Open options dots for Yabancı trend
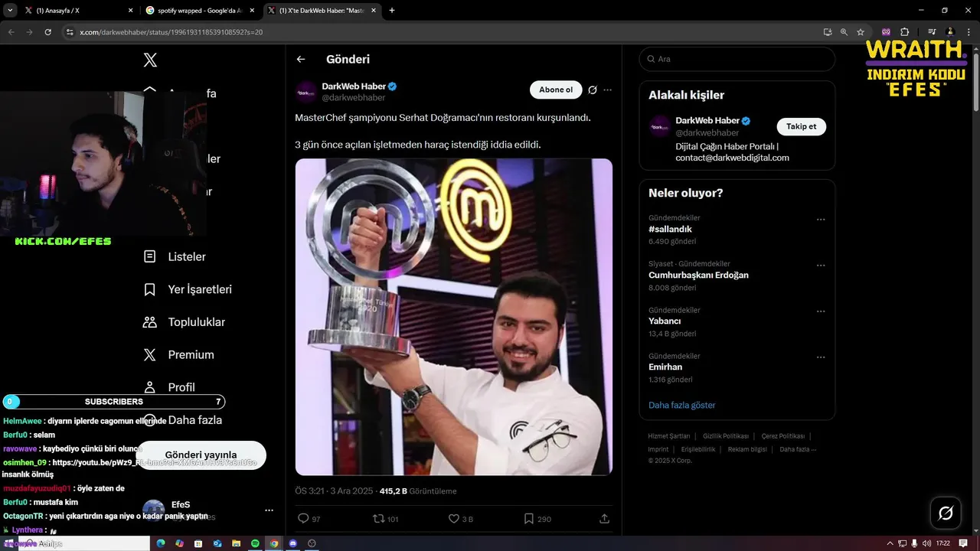The width and height of the screenshot is (980, 551). click(x=821, y=311)
